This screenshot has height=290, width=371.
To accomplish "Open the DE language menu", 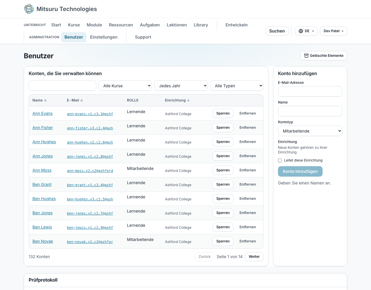I will coord(306,31).
